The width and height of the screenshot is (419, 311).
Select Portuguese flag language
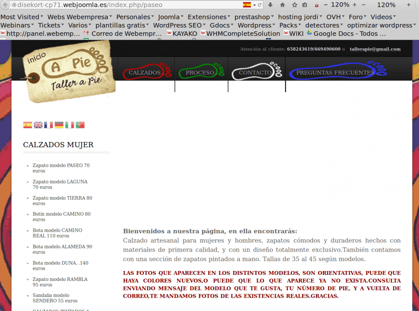(x=80, y=125)
